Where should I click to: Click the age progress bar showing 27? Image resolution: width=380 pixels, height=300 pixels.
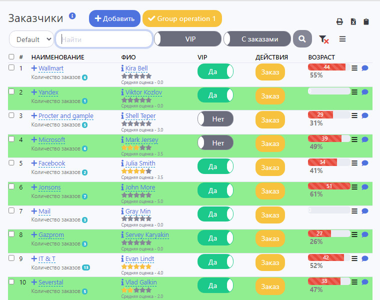(x=329, y=233)
